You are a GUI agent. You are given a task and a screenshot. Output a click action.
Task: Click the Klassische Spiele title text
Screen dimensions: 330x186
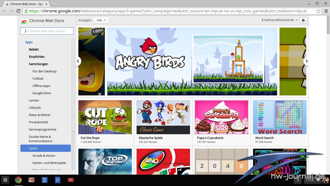coord(151,138)
